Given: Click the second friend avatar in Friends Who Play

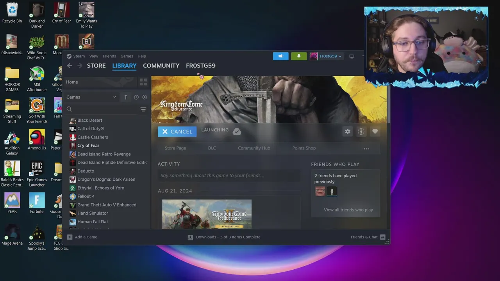Looking at the screenshot, I should click(332, 191).
